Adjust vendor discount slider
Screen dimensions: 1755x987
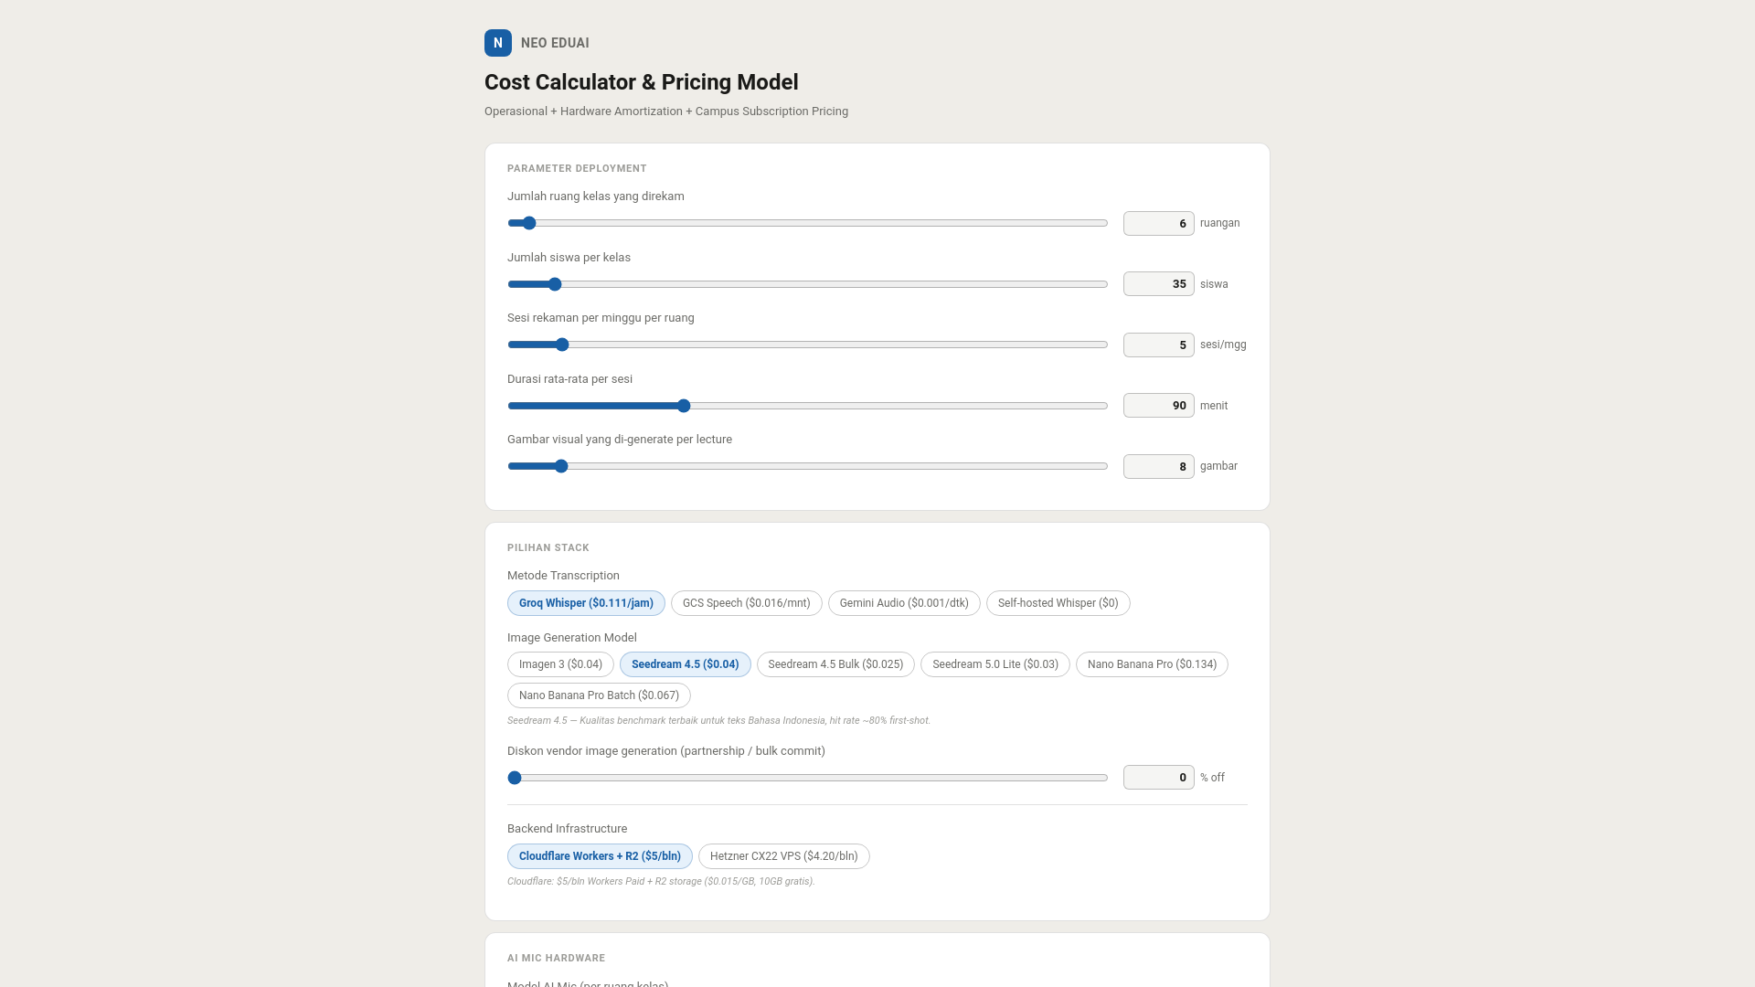point(808,778)
